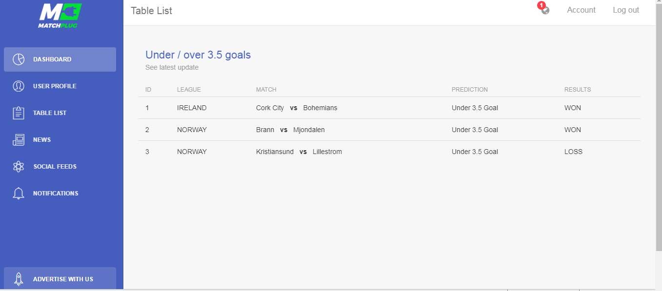662x291 pixels.
Task: Click the Table List clipboard icon
Action: 19,113
